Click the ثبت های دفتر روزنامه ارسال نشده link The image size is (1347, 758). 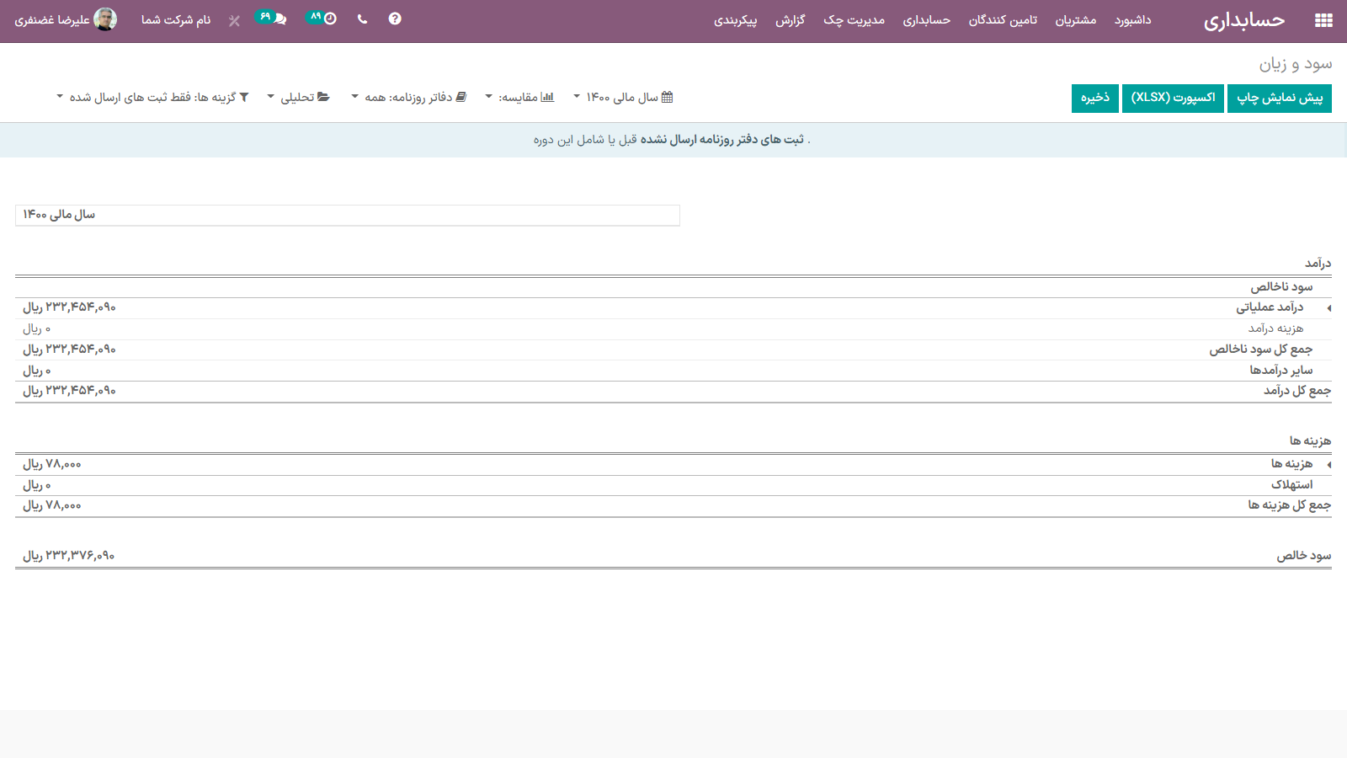click(x=722, y=139)
